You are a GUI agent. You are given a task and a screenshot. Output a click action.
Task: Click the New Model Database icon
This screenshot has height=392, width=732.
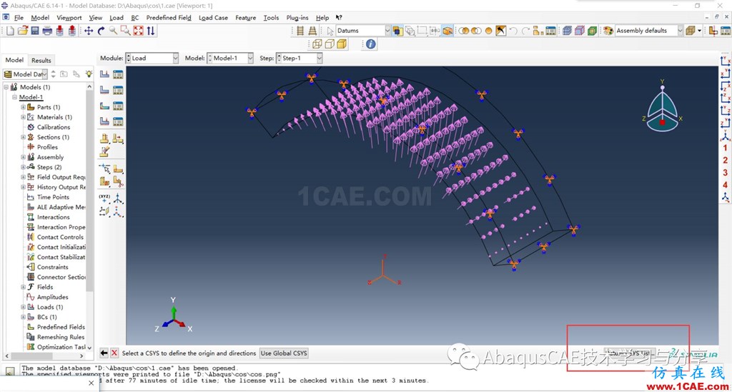[10, 31]
